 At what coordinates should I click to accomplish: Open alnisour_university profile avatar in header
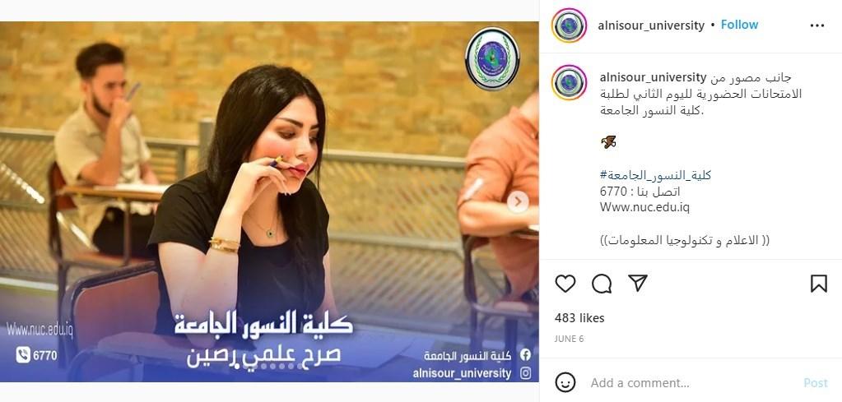click(x=569, y=25)
